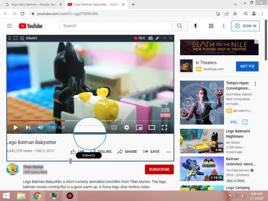
Task: Open the recorder hamburger menu
Action: pyautogui.click(x=10, y=38)
